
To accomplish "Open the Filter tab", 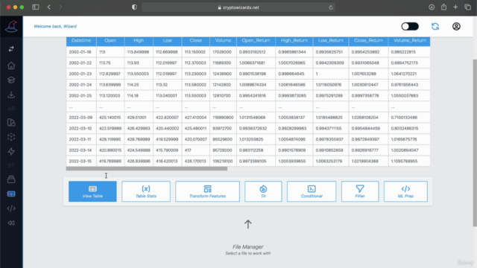I will [360, 191].
